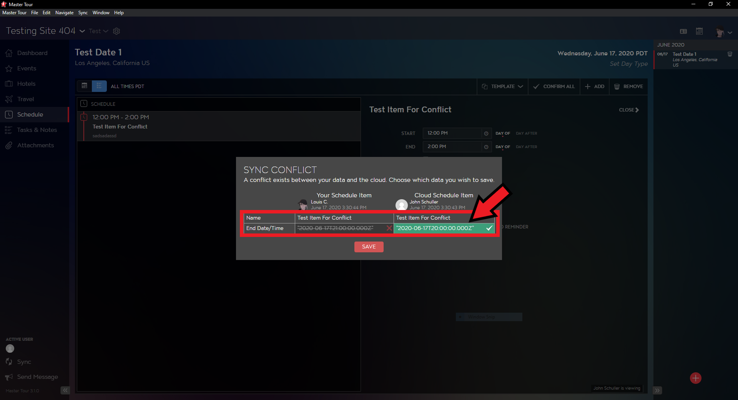
Task: Open the Edit menu
Action: click(x=47, y=13)
